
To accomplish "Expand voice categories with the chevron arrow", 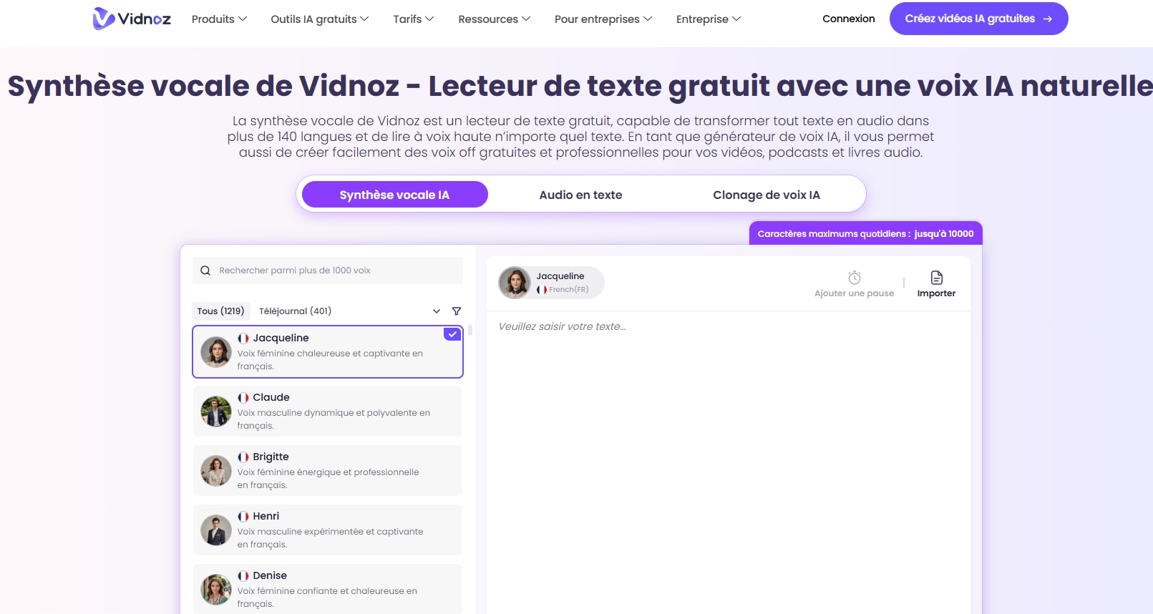I will 437,311.
